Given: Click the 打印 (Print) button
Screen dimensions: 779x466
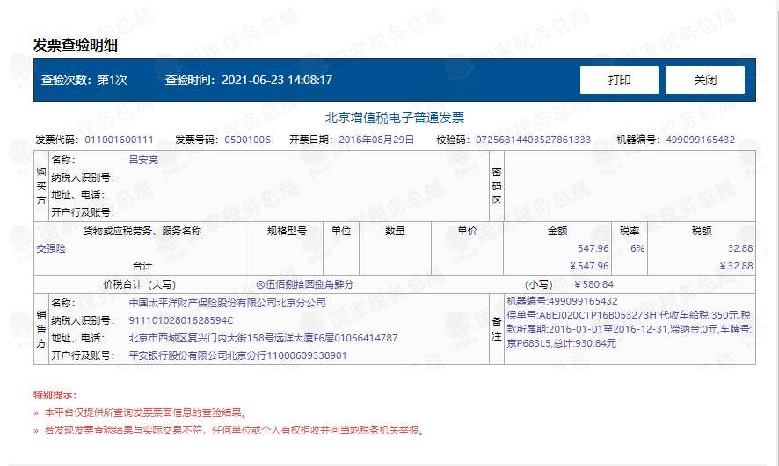Looking at the screenshot, I should pyautogui.click(x=619, y=80).
